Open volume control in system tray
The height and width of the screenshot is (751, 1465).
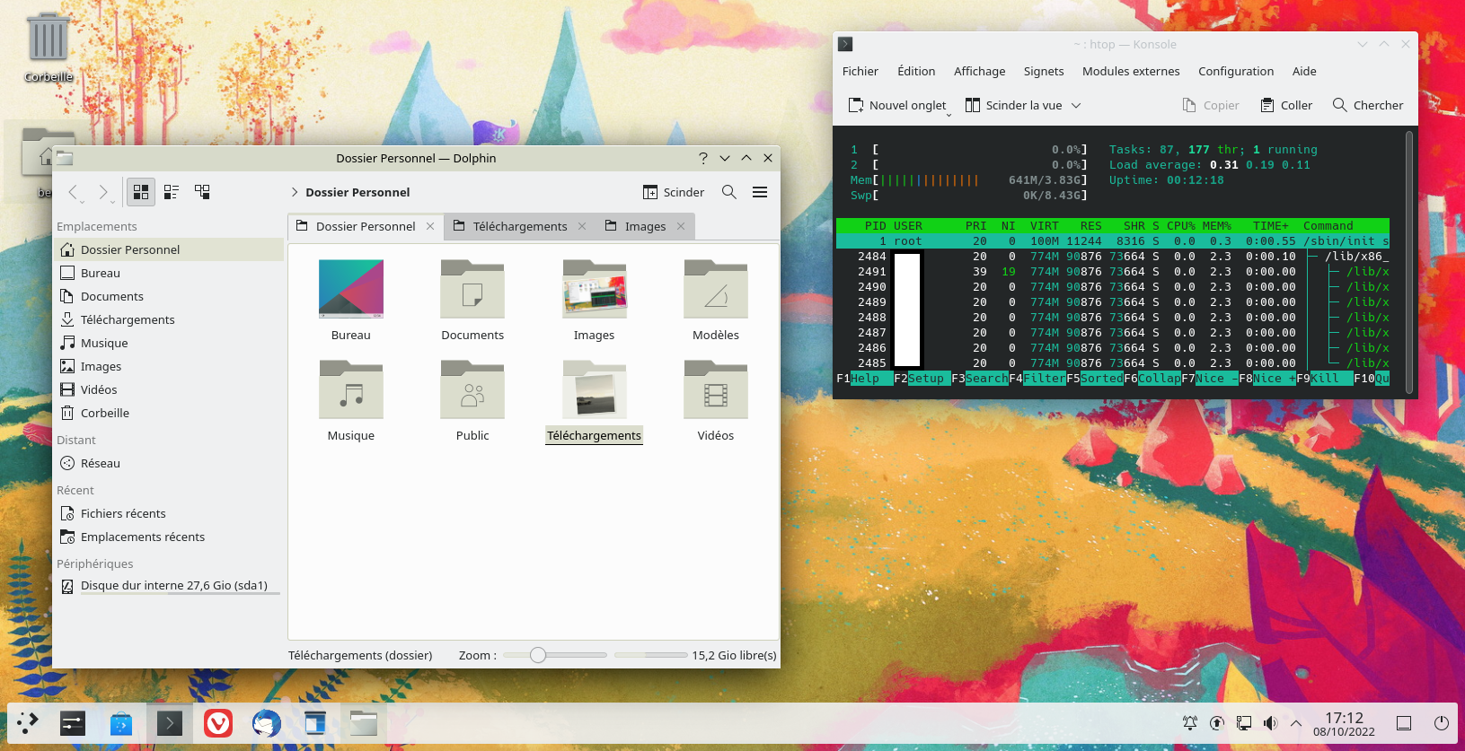pyautogui.click(x=1270, y=723)
